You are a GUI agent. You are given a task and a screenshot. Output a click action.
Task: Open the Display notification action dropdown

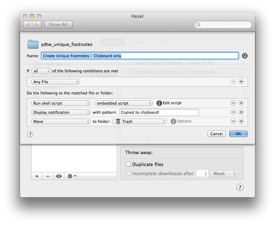61,112
